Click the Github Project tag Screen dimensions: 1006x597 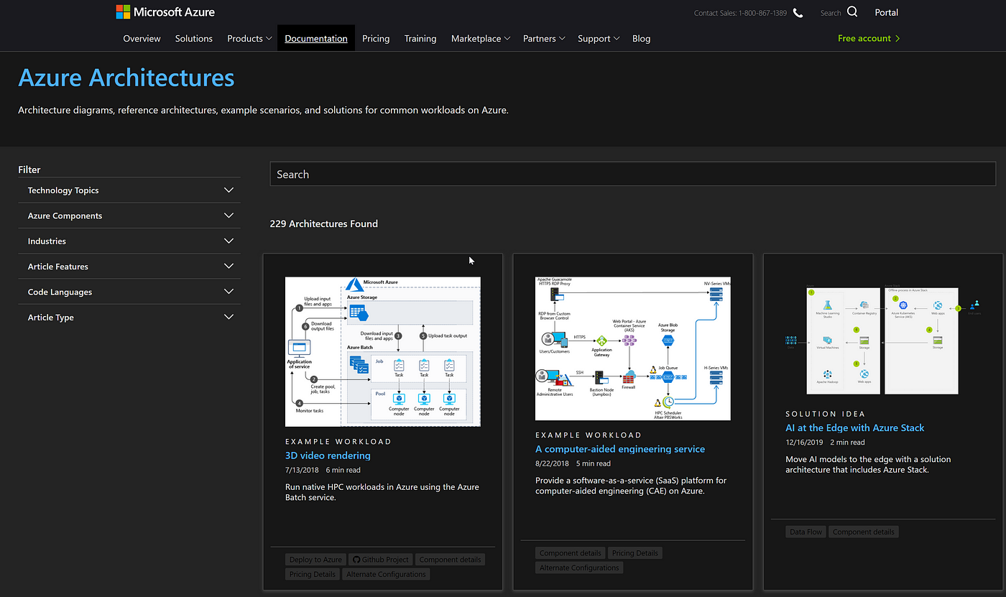(381, 560)
